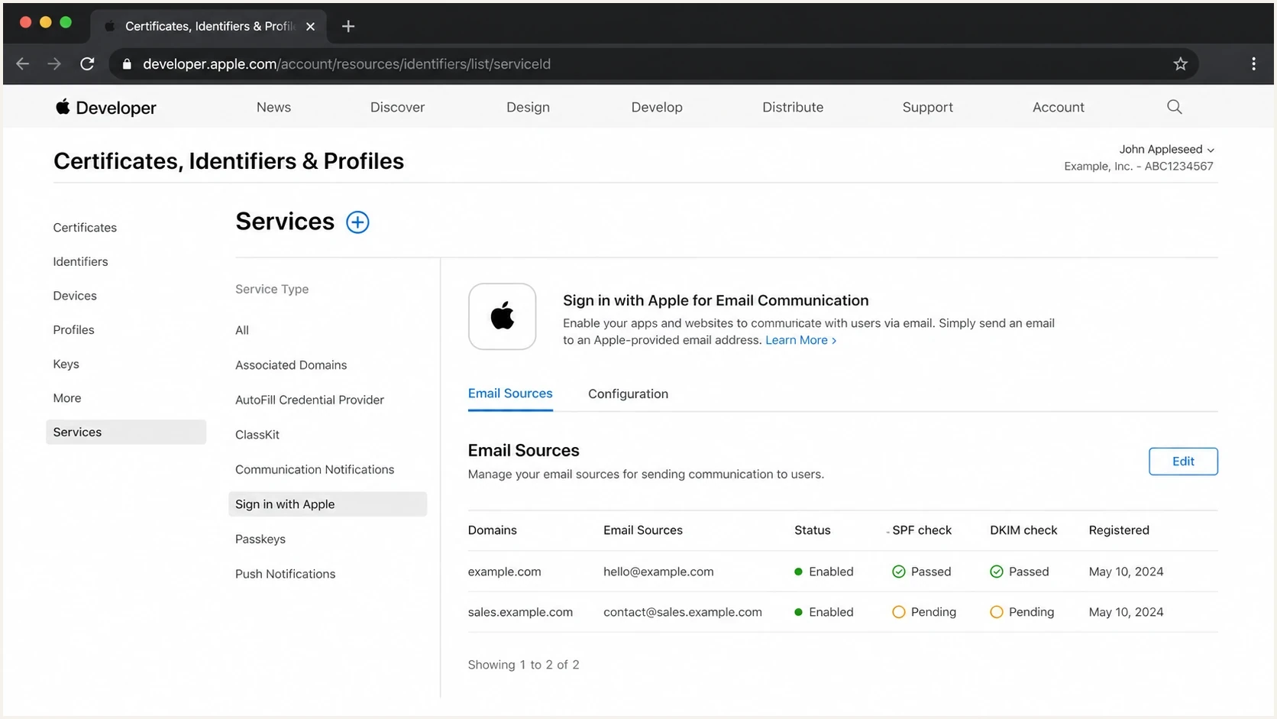The image size is (1277, 719).
Task: Reload the page with refresh icon
Action: click(x=87, y=64)
